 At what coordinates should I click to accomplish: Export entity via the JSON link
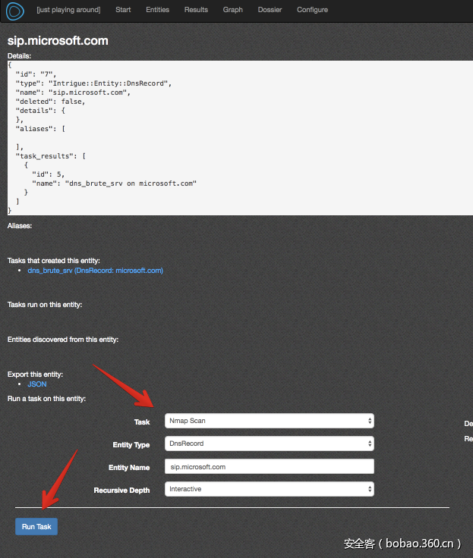pos(36,384)
